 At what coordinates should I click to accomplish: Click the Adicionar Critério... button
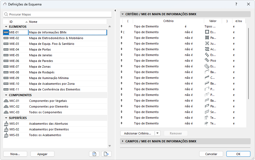138,133
